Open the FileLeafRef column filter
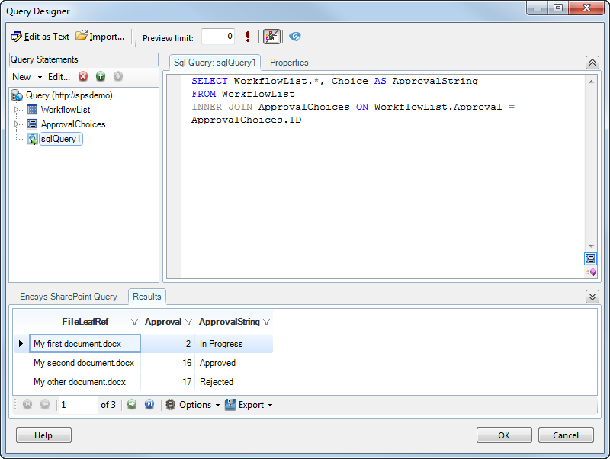The width and height of the screenshot is (610, 459). [x=135, y=322]
